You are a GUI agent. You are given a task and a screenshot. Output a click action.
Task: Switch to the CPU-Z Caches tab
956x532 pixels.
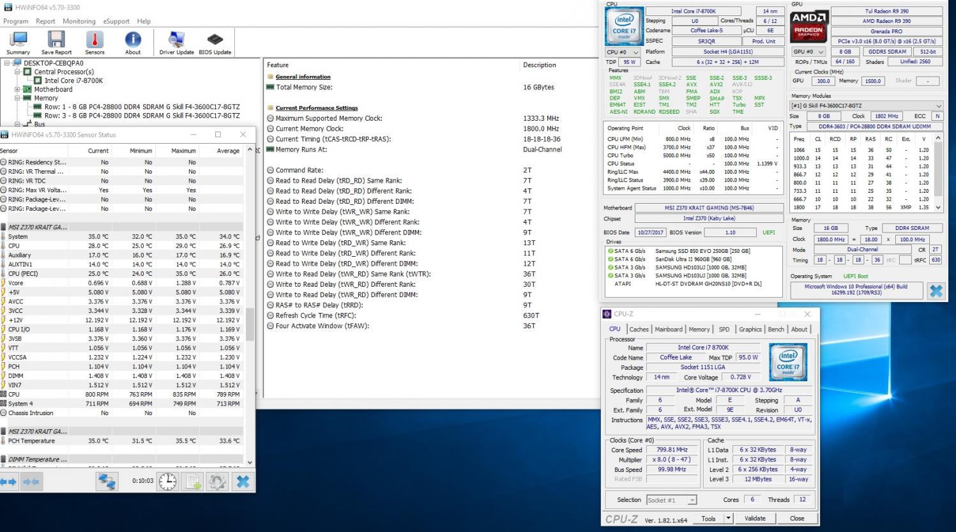[639, 330]
